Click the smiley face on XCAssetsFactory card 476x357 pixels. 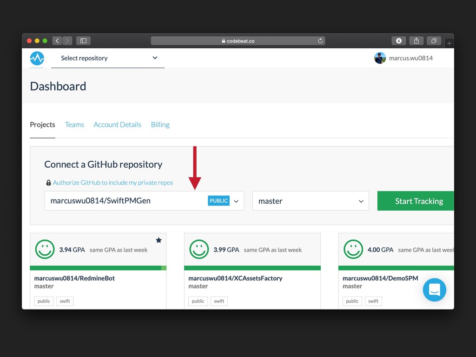(199, 249)
